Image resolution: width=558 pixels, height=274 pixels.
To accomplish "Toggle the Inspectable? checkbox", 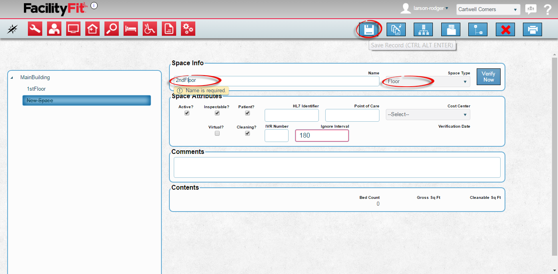I will point(217,113).
